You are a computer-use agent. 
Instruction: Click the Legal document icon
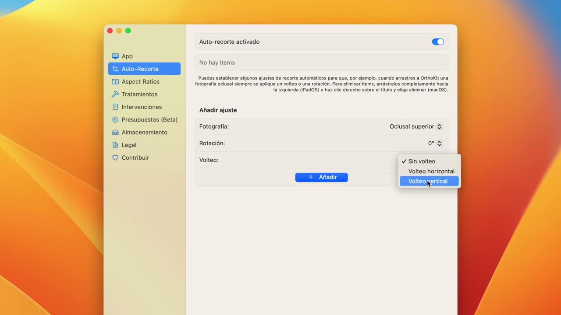click(115, 145)
